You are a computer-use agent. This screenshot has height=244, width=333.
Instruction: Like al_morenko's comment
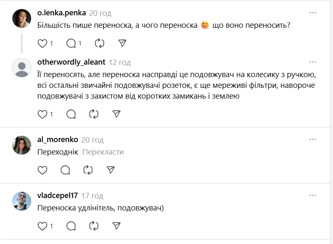(x=42, y=170)
